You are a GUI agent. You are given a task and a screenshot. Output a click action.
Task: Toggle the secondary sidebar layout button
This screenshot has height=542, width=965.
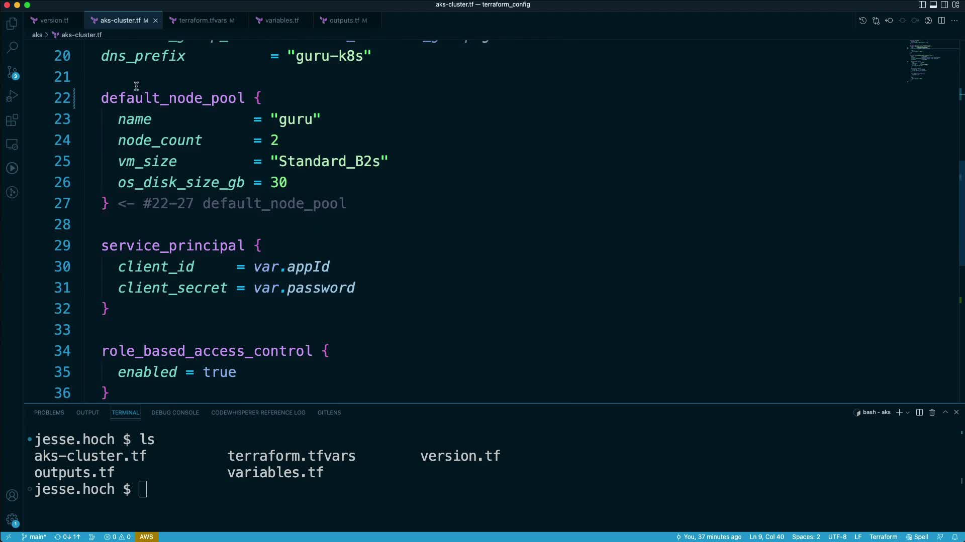click(x=944, y=5)
